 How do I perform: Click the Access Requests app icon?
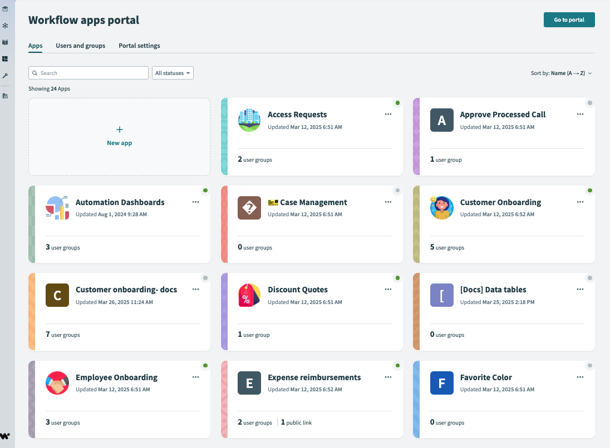(x=249, y=120)
